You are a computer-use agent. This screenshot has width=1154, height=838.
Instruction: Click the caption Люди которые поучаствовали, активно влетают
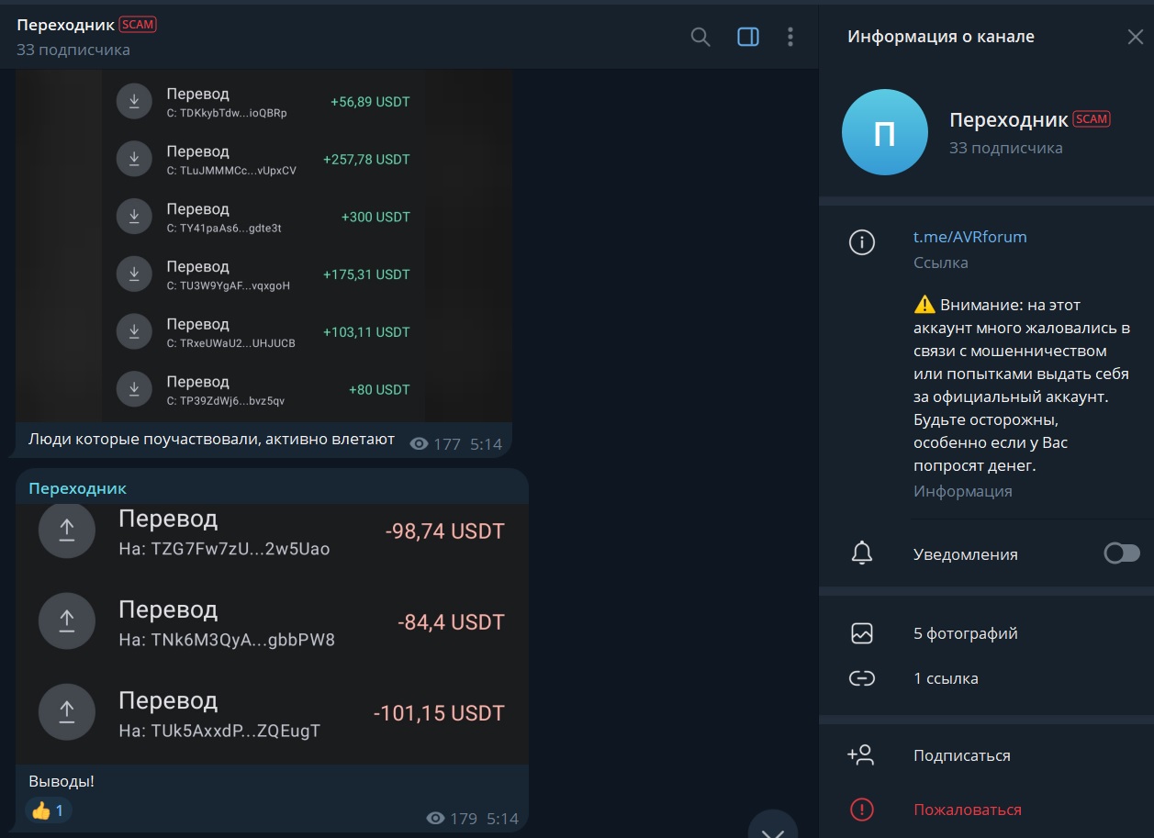[211, 440]
